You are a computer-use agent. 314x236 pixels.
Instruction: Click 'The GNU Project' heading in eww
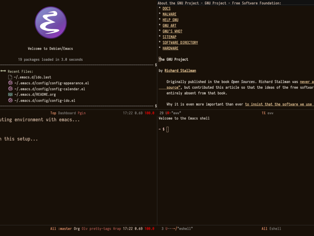173,59
